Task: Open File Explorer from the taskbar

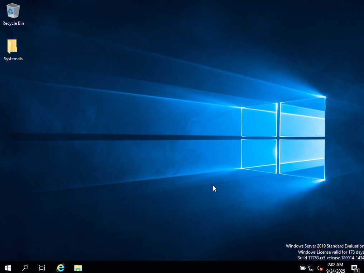Action: tap(78, 268)
